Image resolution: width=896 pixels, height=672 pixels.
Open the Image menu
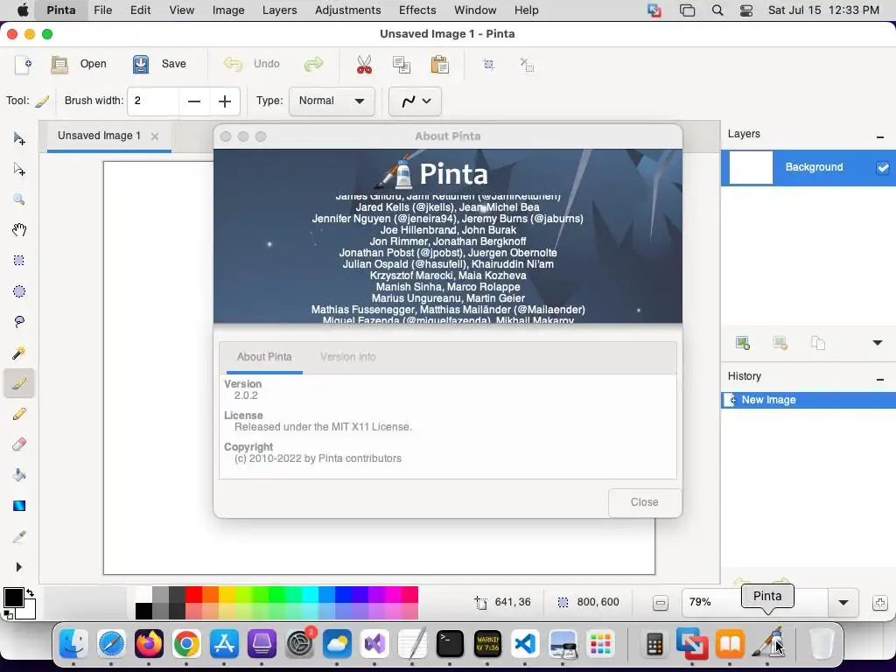(x=228, y=10)
